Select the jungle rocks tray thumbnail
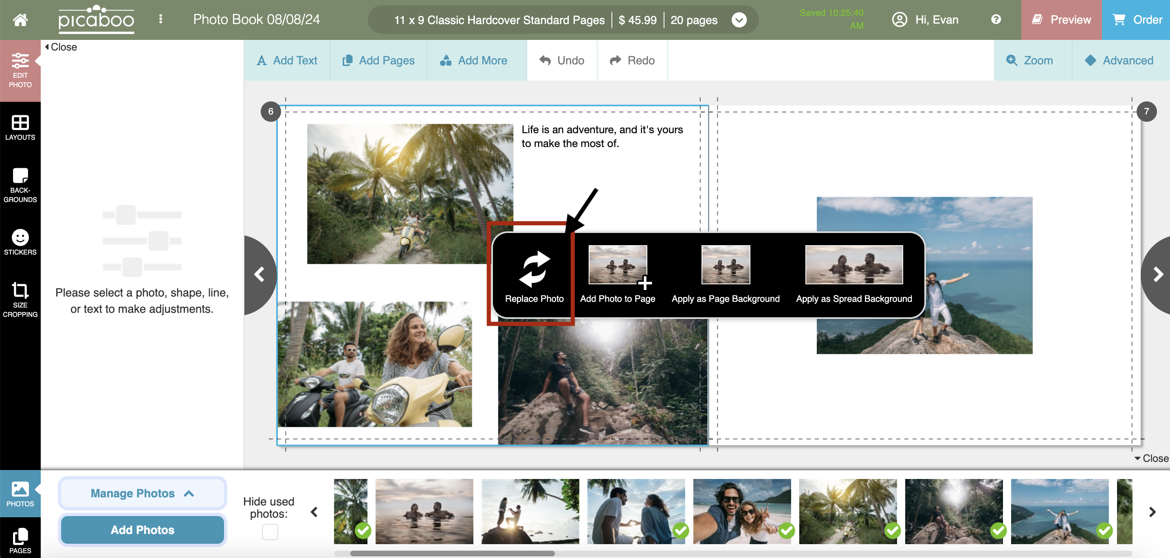 954,511
